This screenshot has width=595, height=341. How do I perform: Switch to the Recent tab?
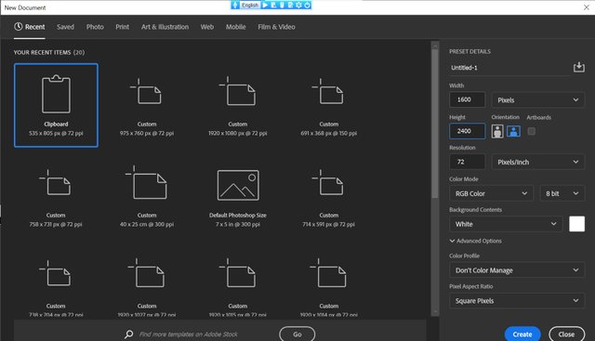[x=30, y=27]
